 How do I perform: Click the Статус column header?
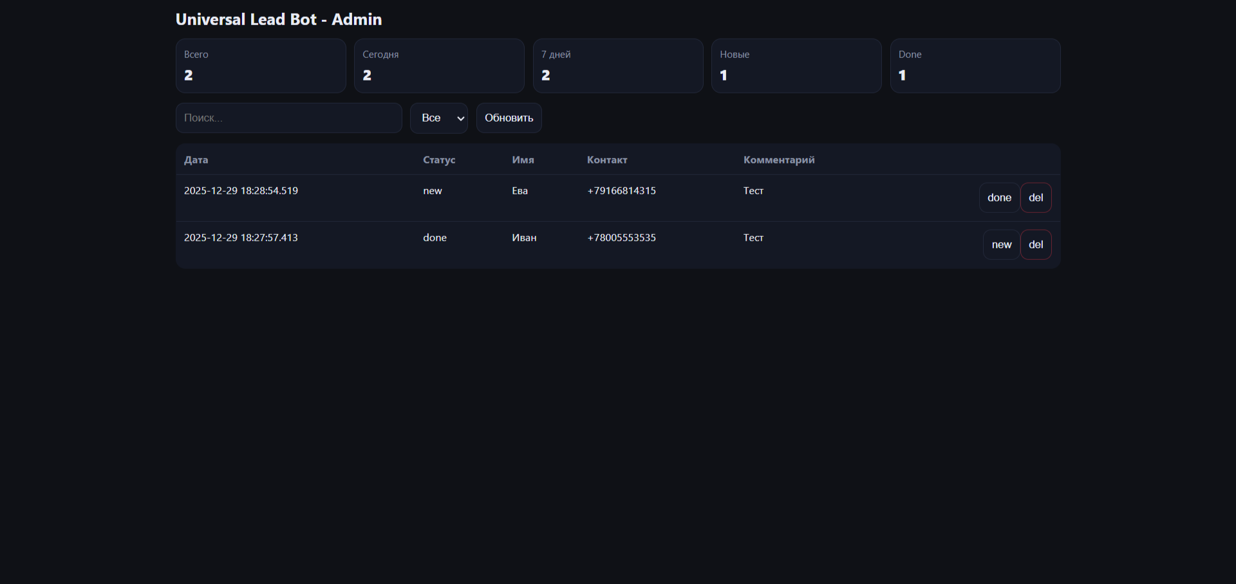coord(439,160)
